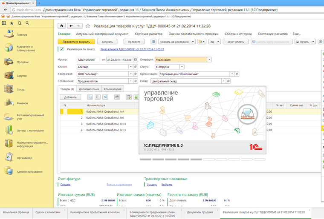Go to the home page icon
The height and width of the screenshot is (219, 324).
point(62,26)
